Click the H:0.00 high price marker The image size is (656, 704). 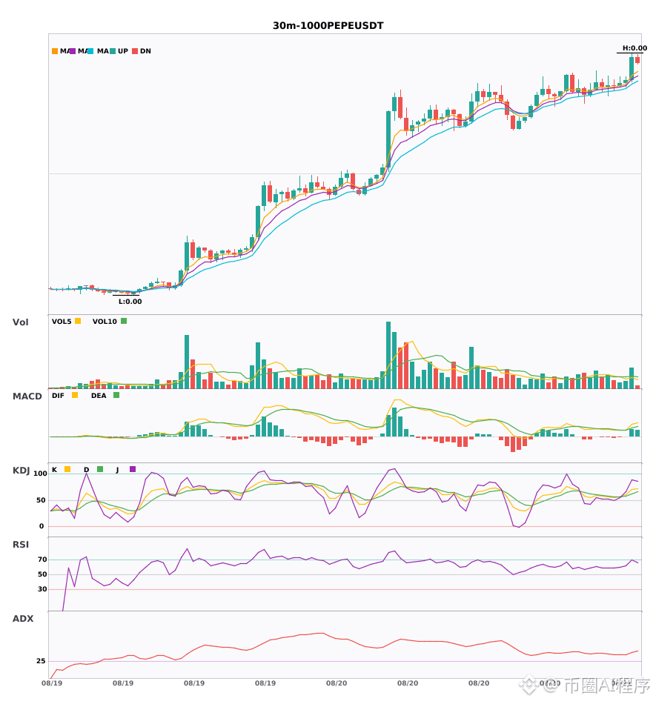click(635, 48)
